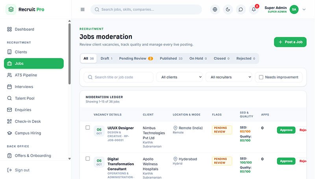Tick the Digital Transformation Consultant row checkbox

(x=87, y=158)
